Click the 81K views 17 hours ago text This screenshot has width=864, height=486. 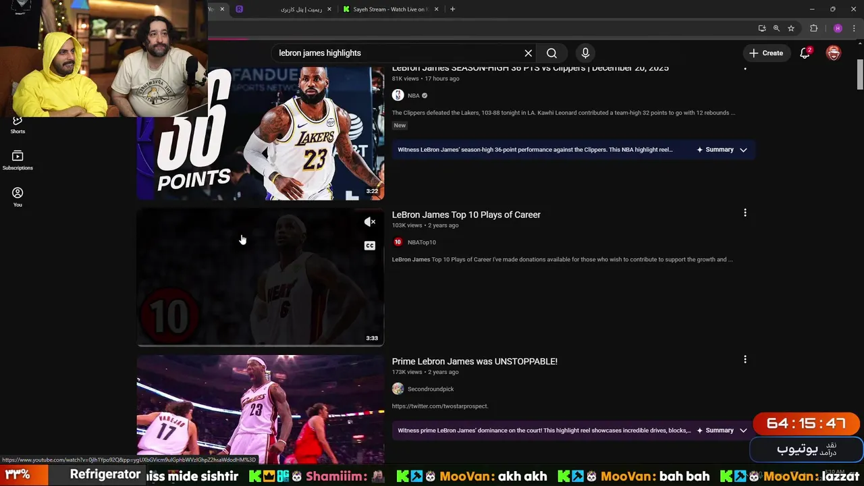426,79
